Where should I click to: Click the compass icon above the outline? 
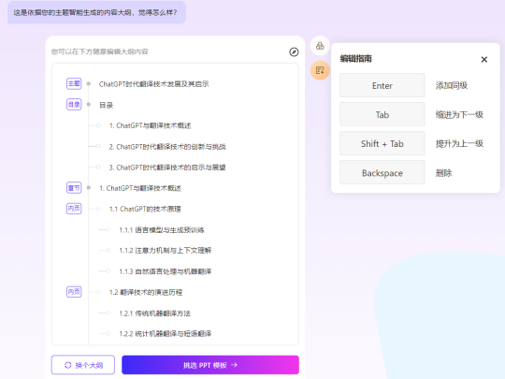coord(294,51)
